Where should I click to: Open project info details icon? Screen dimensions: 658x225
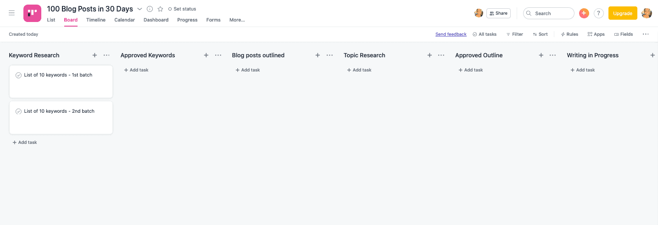[150, 9]
